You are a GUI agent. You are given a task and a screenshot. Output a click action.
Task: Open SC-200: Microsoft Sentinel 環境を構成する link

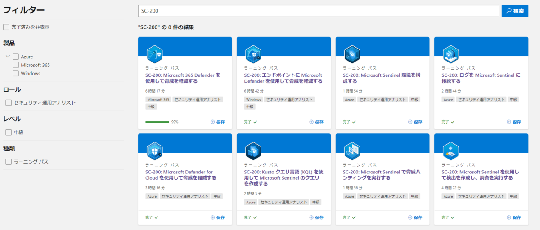(382, 78)
